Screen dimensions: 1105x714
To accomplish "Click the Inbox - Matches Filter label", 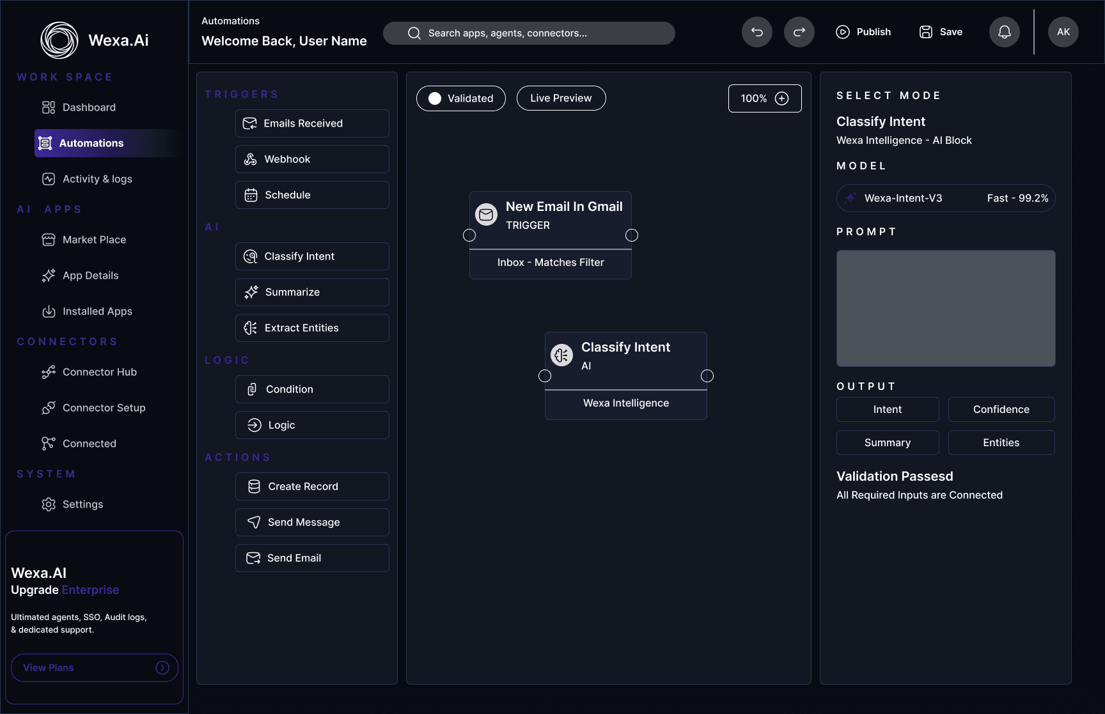I will point(551,263).
